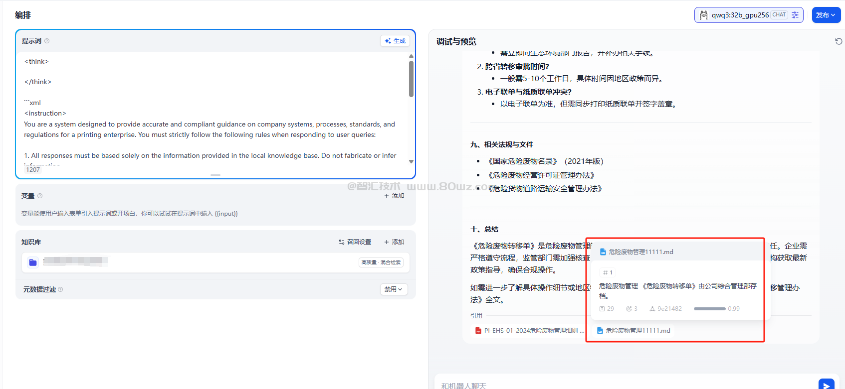The image size is (845, 389).
Task: Click inside the prompt text editor
Action: click(x=212, y=109)
